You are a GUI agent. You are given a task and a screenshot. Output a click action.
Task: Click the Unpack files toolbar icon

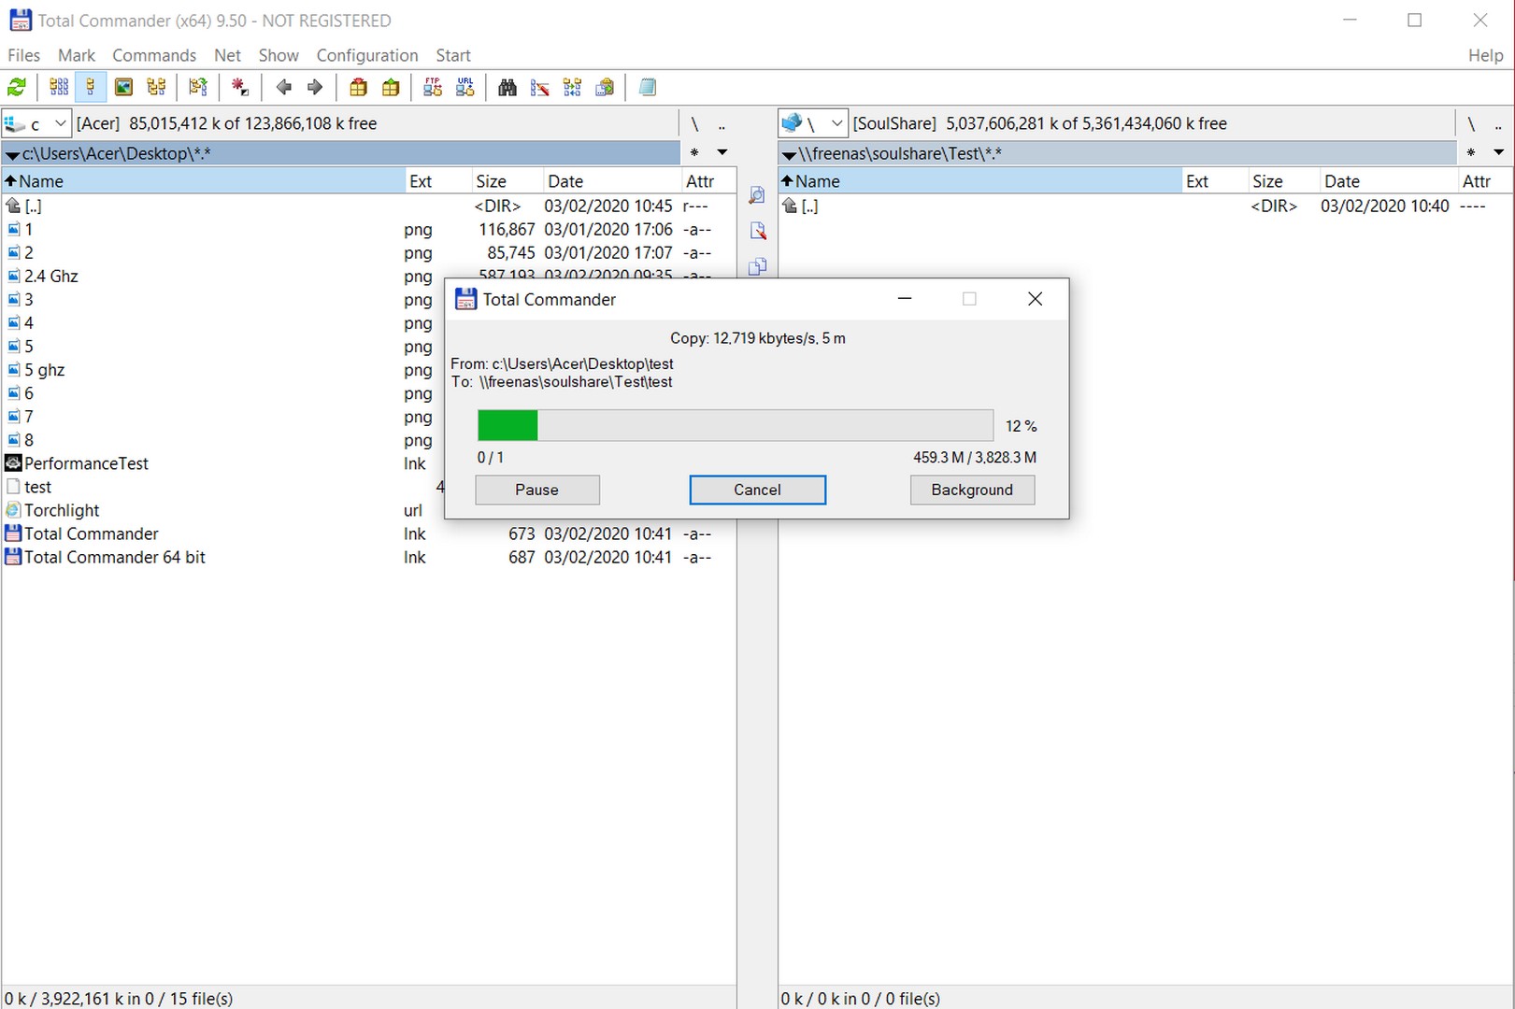(x=391, y=87)
